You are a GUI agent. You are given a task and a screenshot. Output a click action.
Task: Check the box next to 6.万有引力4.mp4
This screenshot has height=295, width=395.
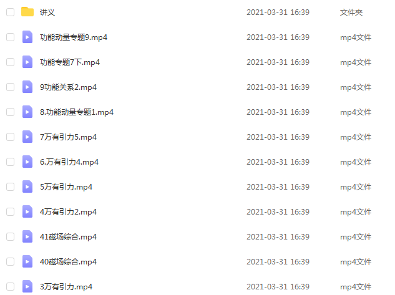[11, 162]
